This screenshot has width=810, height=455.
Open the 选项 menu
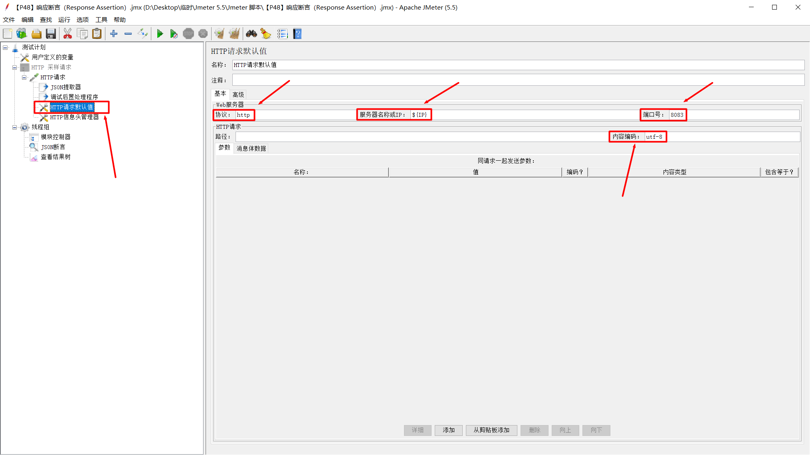[83, 20]
